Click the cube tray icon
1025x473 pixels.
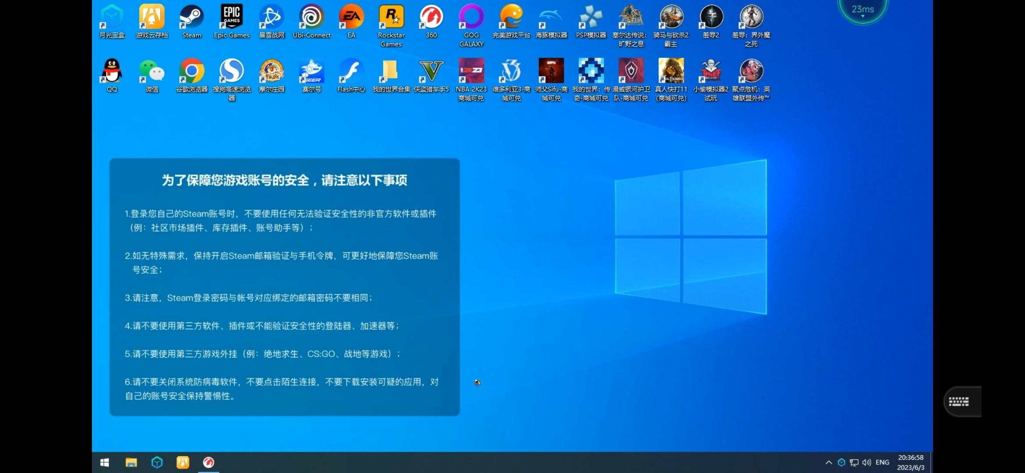click(841, 462)
